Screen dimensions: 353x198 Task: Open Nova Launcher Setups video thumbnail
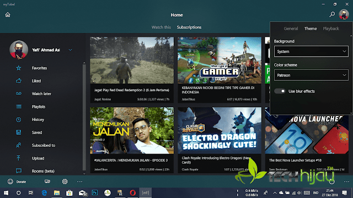click(x=307, y=134)
